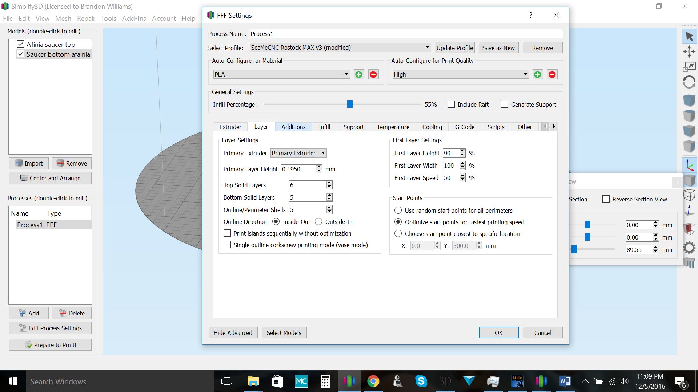This screenshot has height=392, width=698.
Task: Open the Select Profile dropdown
Action: point(340,48)
